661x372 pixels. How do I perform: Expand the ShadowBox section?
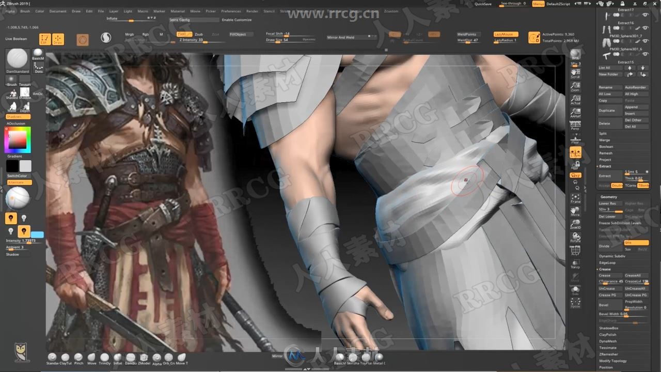pos(608,328)
